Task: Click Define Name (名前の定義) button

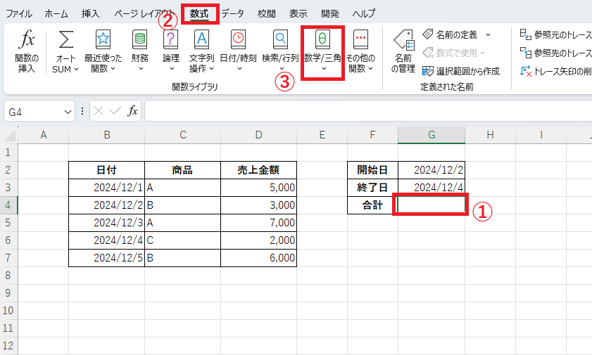Action: (x=450, y=34)
